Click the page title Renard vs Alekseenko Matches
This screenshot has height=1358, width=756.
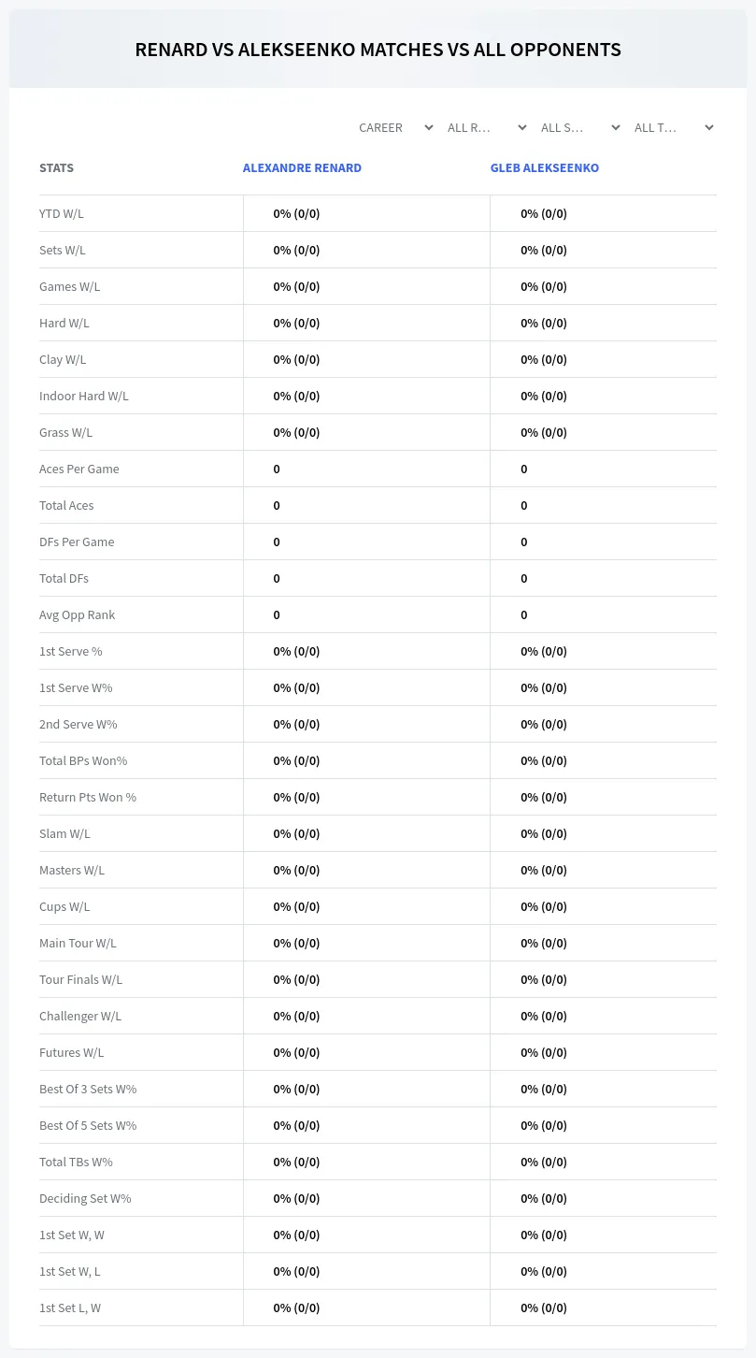pyautogui.click(x=378, y=50)
